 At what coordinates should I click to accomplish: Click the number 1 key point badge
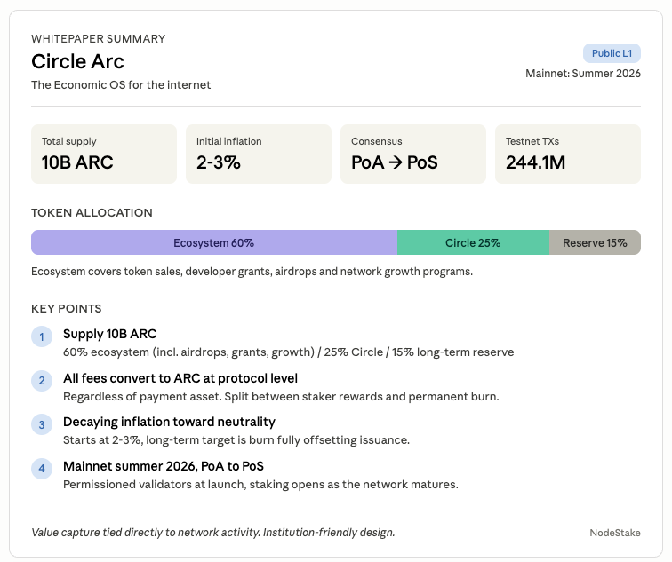42,336
